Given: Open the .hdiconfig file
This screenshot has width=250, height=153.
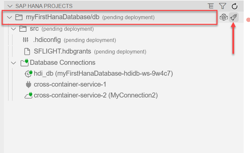Looking at the screenshot, I should pos(47,40).
